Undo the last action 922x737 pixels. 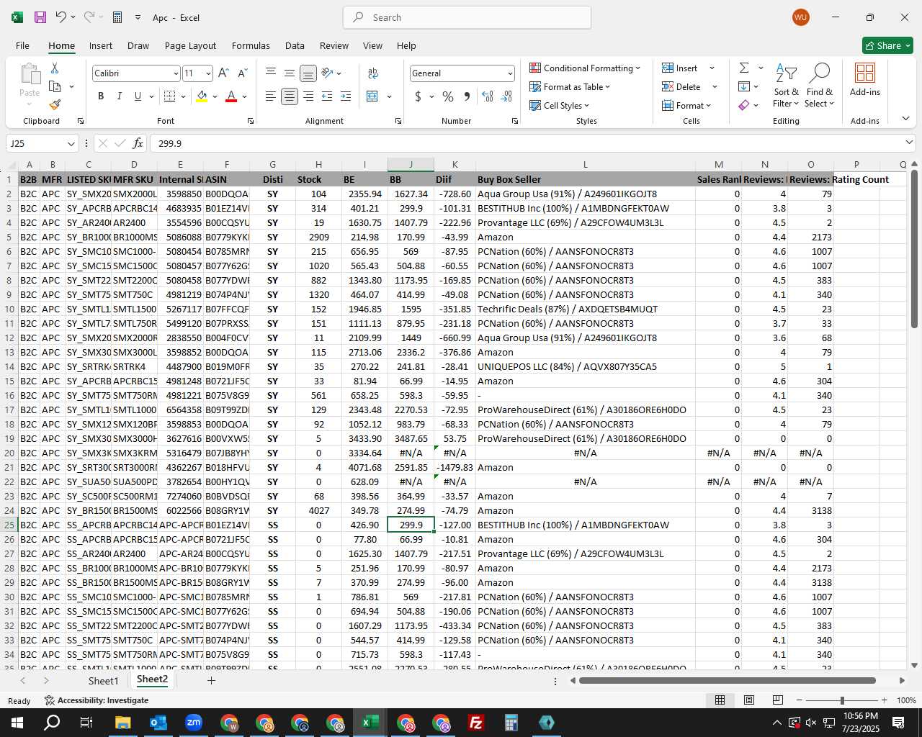tap(61, 17)
